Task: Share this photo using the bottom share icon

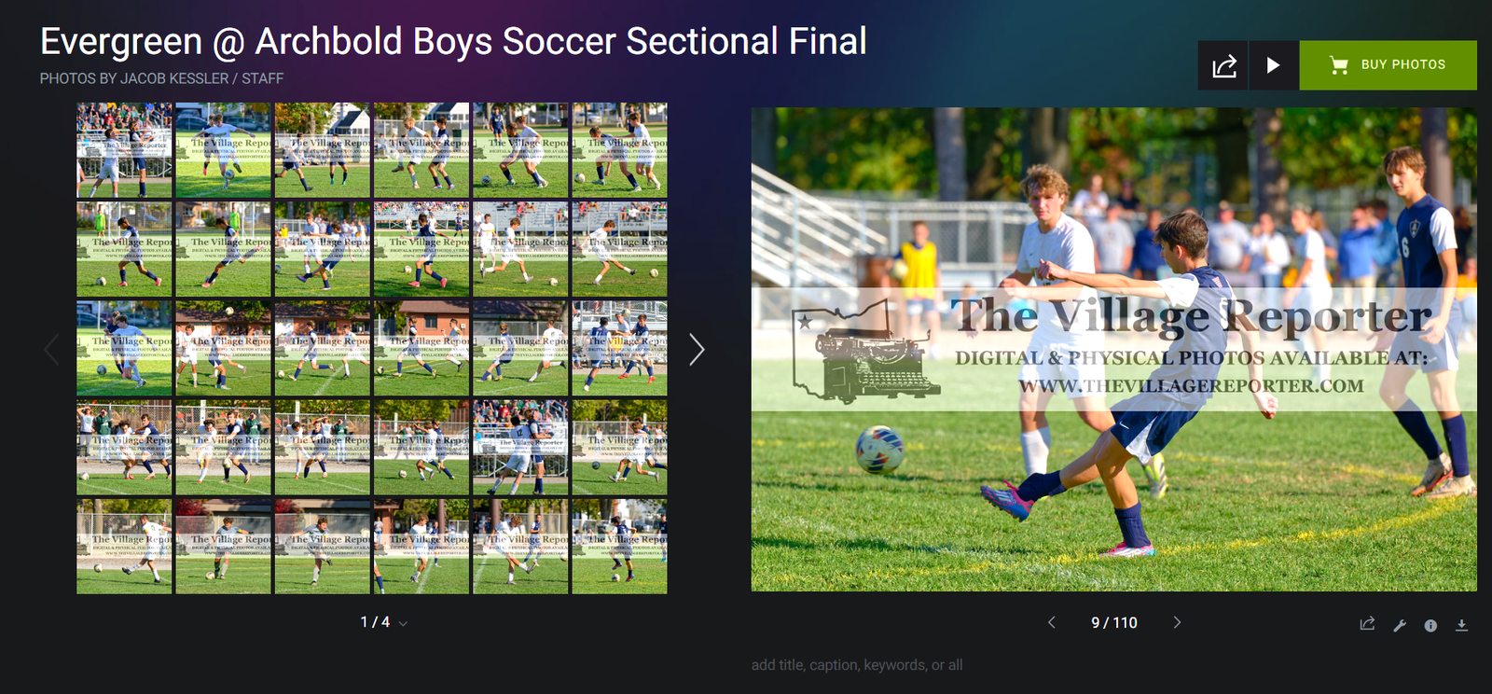Action: pyautogui.click(x=1367, y=624)
